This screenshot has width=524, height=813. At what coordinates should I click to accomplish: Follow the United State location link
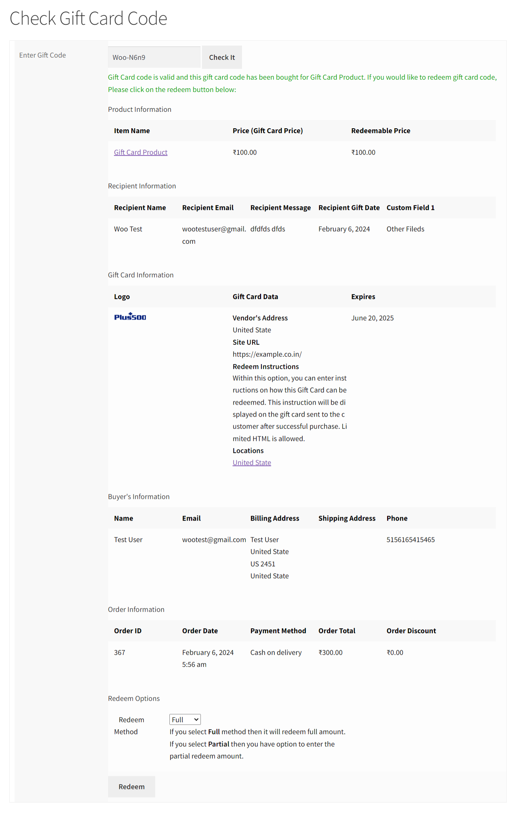(252, 463)
